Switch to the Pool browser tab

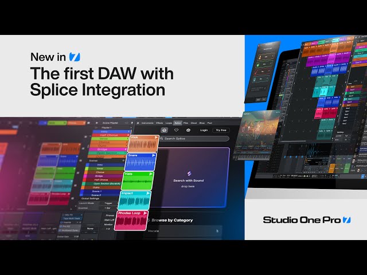210,123
